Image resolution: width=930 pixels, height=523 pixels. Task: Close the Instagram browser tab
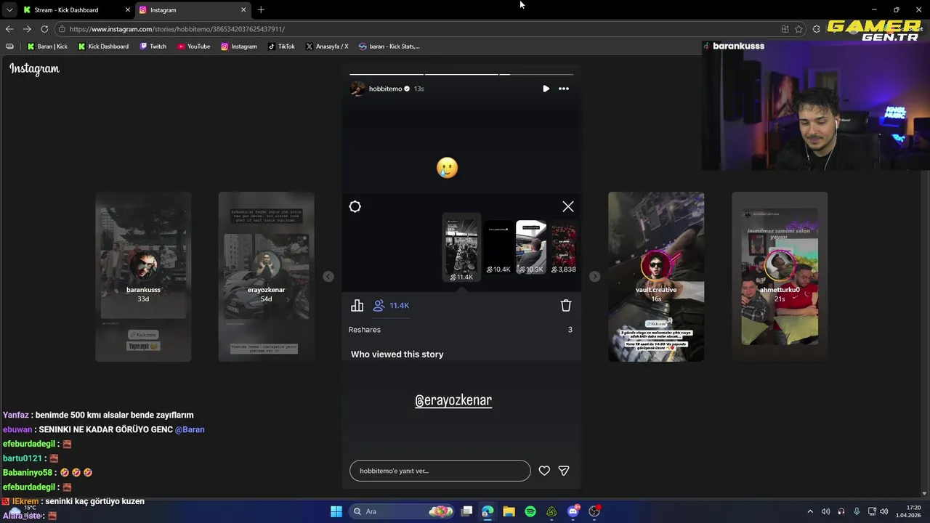243,10
